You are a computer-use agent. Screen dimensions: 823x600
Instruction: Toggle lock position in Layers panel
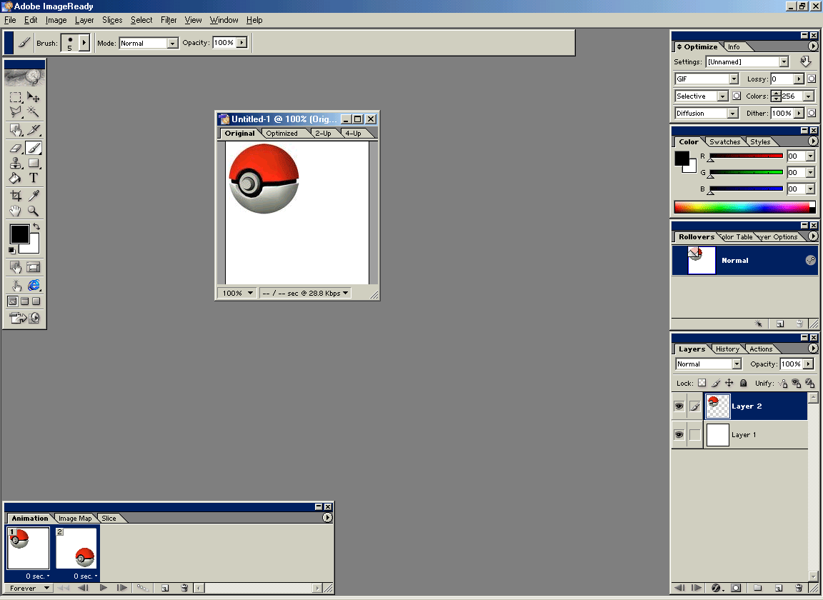[729, 383]
